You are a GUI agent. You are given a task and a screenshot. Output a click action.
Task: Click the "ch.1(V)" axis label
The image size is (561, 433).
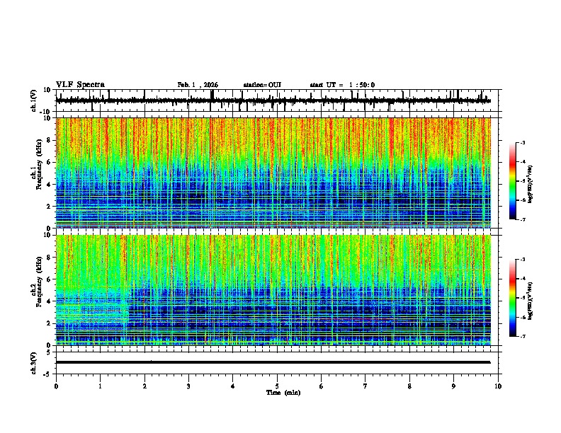tap(34, 100)
